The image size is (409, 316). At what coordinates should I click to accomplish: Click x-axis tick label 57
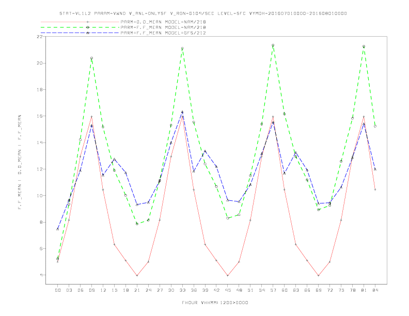tap(273, 290)
